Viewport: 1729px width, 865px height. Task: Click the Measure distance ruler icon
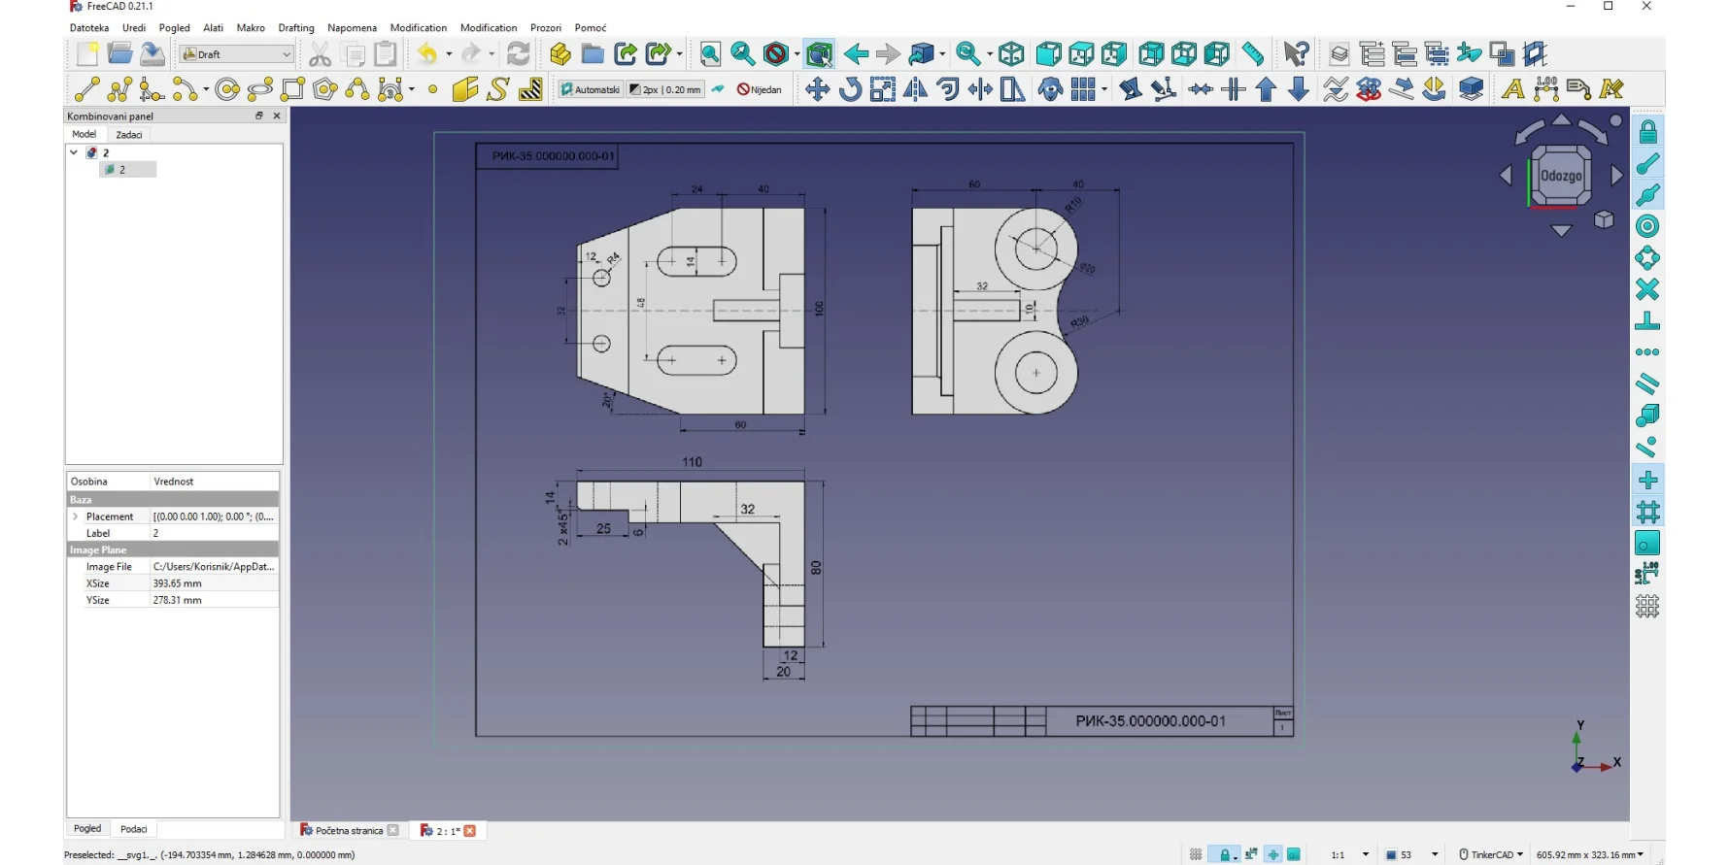point(1253,54)
